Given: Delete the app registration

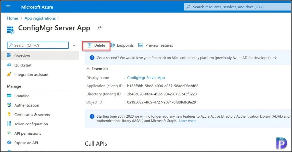Looking at the screenshot, I should 96,45.
